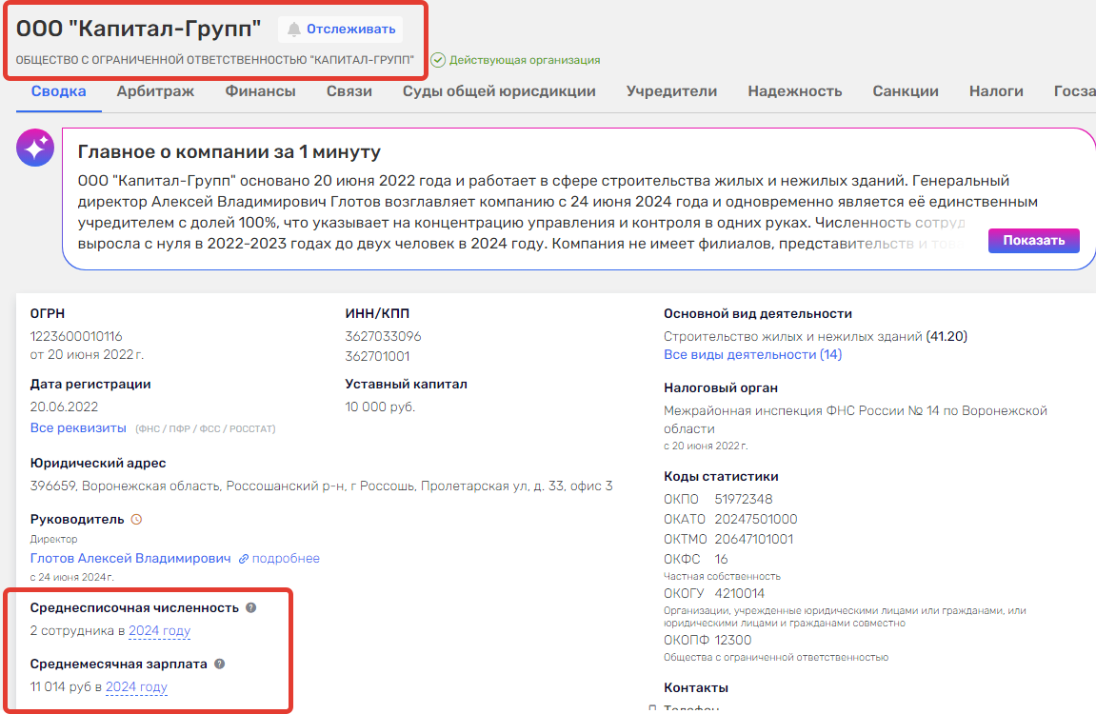Click the purple AI sparkle icon

[35, 148]
